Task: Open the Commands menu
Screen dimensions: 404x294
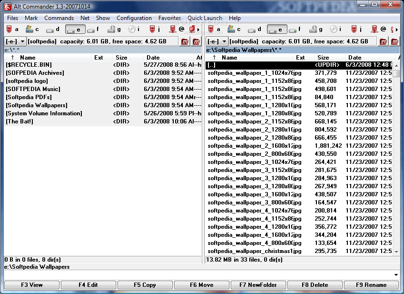Action: (59, 18)
